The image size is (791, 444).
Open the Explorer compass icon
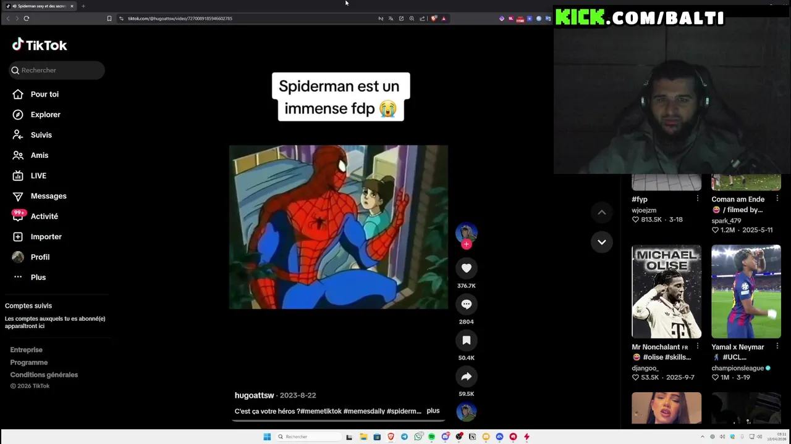(18, 115)
